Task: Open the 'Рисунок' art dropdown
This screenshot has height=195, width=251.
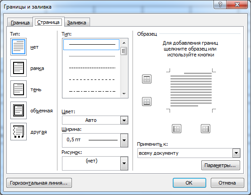Action: pyautogui.click(x=124, y=163)
